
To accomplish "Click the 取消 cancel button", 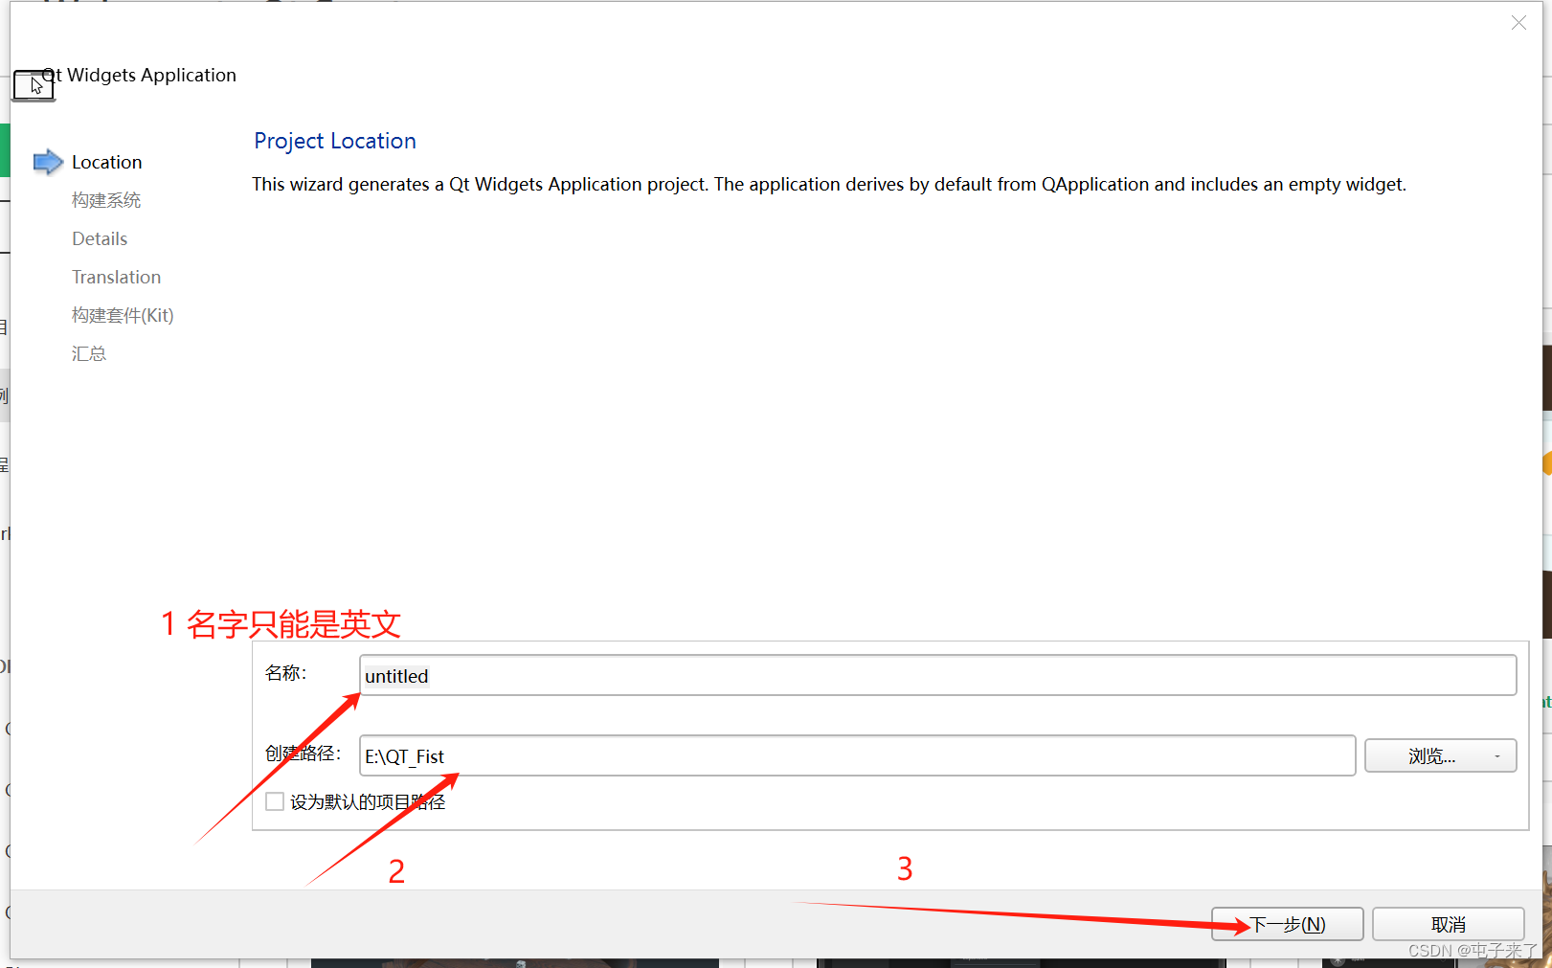I will pos(1448,923).
